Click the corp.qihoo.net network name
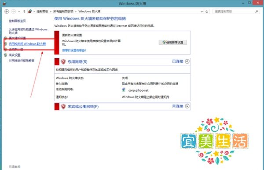The height and width of the screenshot is (170, 264). click(x=139, y=90)
